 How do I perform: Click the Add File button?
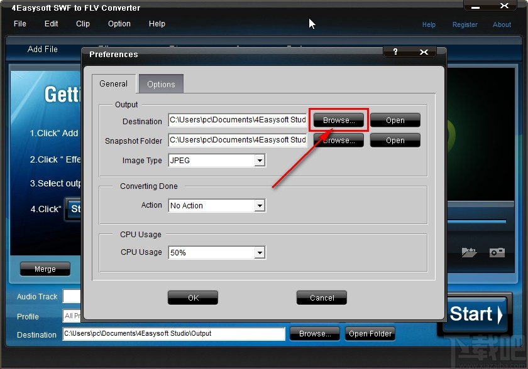tap(41, 50)
